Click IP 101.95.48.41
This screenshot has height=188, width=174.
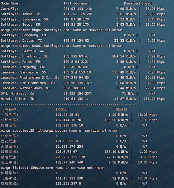[x=68, y=115]
